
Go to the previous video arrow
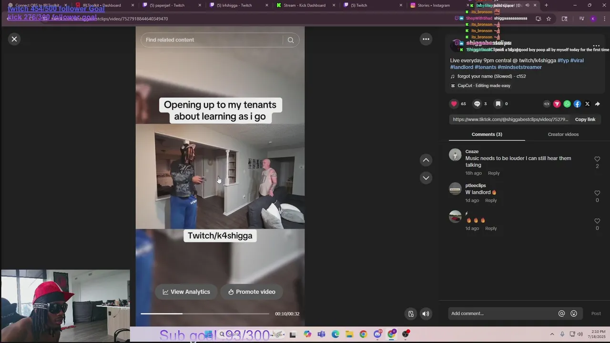[x=426, y=160]
